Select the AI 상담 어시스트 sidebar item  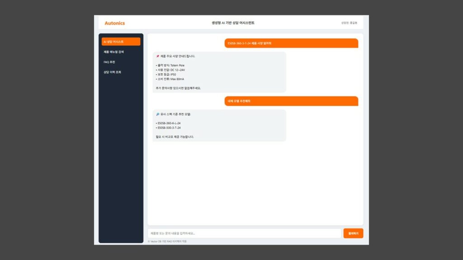[x=121, y=42]
